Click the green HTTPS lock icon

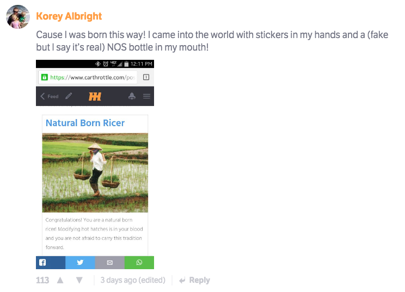pyautogui.click(x=45, y=77)
